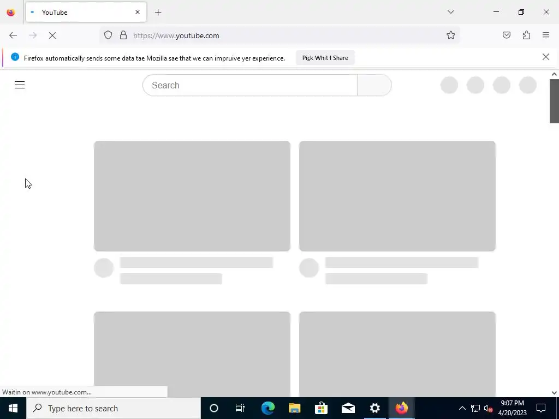Screen dimensions: 559x419
Task: Open the Windows Start menu
Action: 13,408
